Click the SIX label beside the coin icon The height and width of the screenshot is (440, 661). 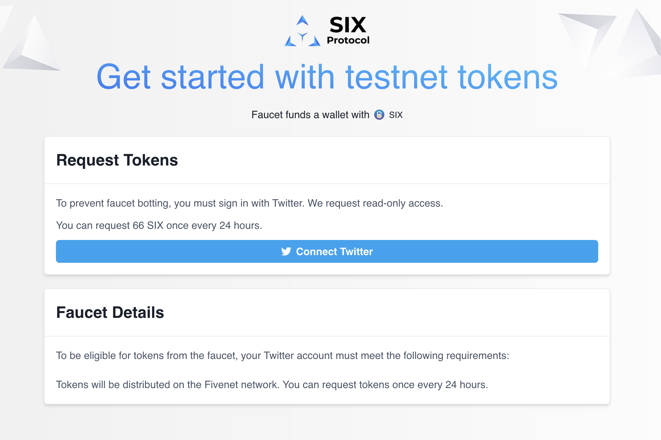pyautogui.click(x=396, y=115)
